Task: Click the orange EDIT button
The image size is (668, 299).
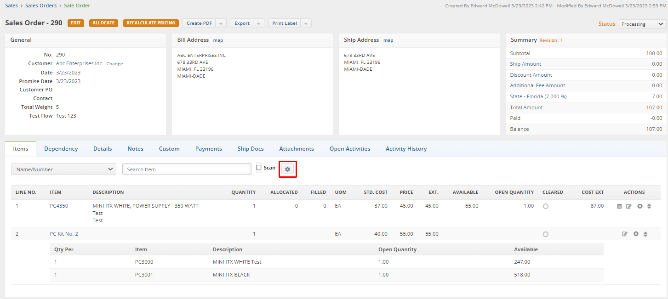Action: point(76,23)
